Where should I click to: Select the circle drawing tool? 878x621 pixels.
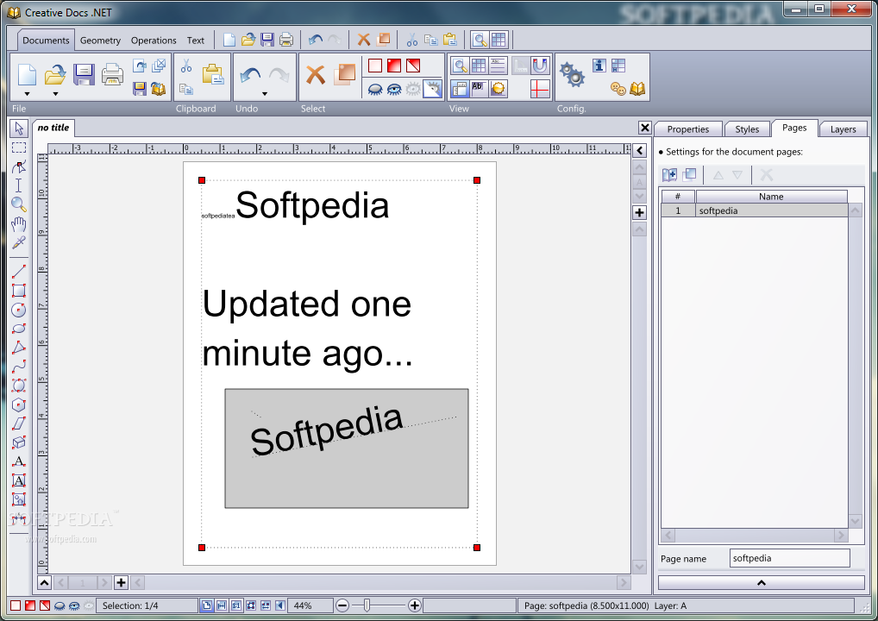click(x=19, y=310)
